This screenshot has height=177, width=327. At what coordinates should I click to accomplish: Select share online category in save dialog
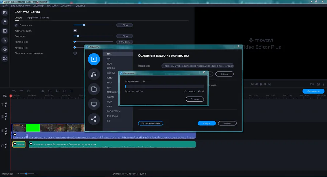(94, 119)
